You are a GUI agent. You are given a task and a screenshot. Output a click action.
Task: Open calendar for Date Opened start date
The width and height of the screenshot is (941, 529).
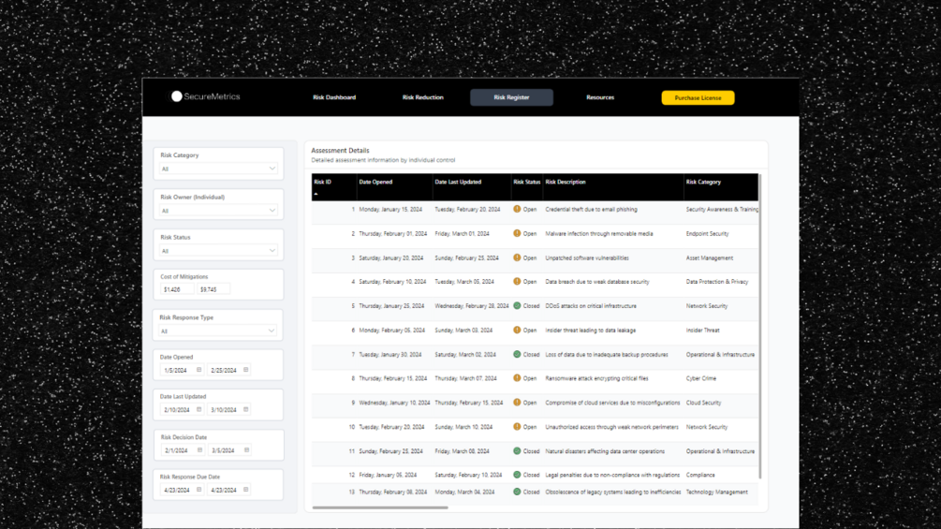click(199, 370)
